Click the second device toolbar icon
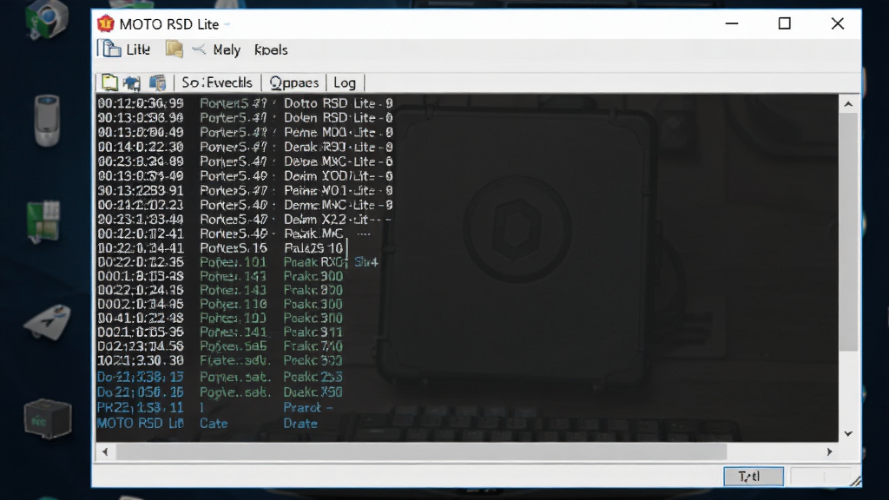 132,82
